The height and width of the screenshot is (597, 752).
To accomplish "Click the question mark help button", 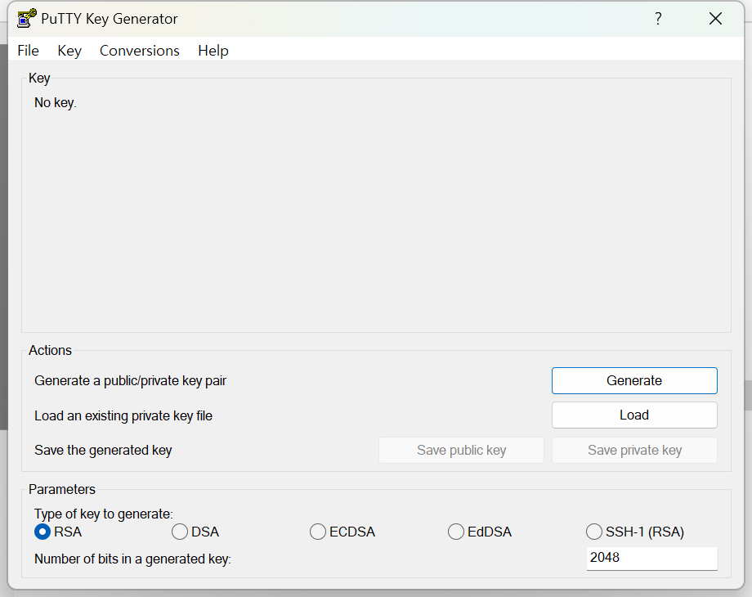I will click(658, 19).
